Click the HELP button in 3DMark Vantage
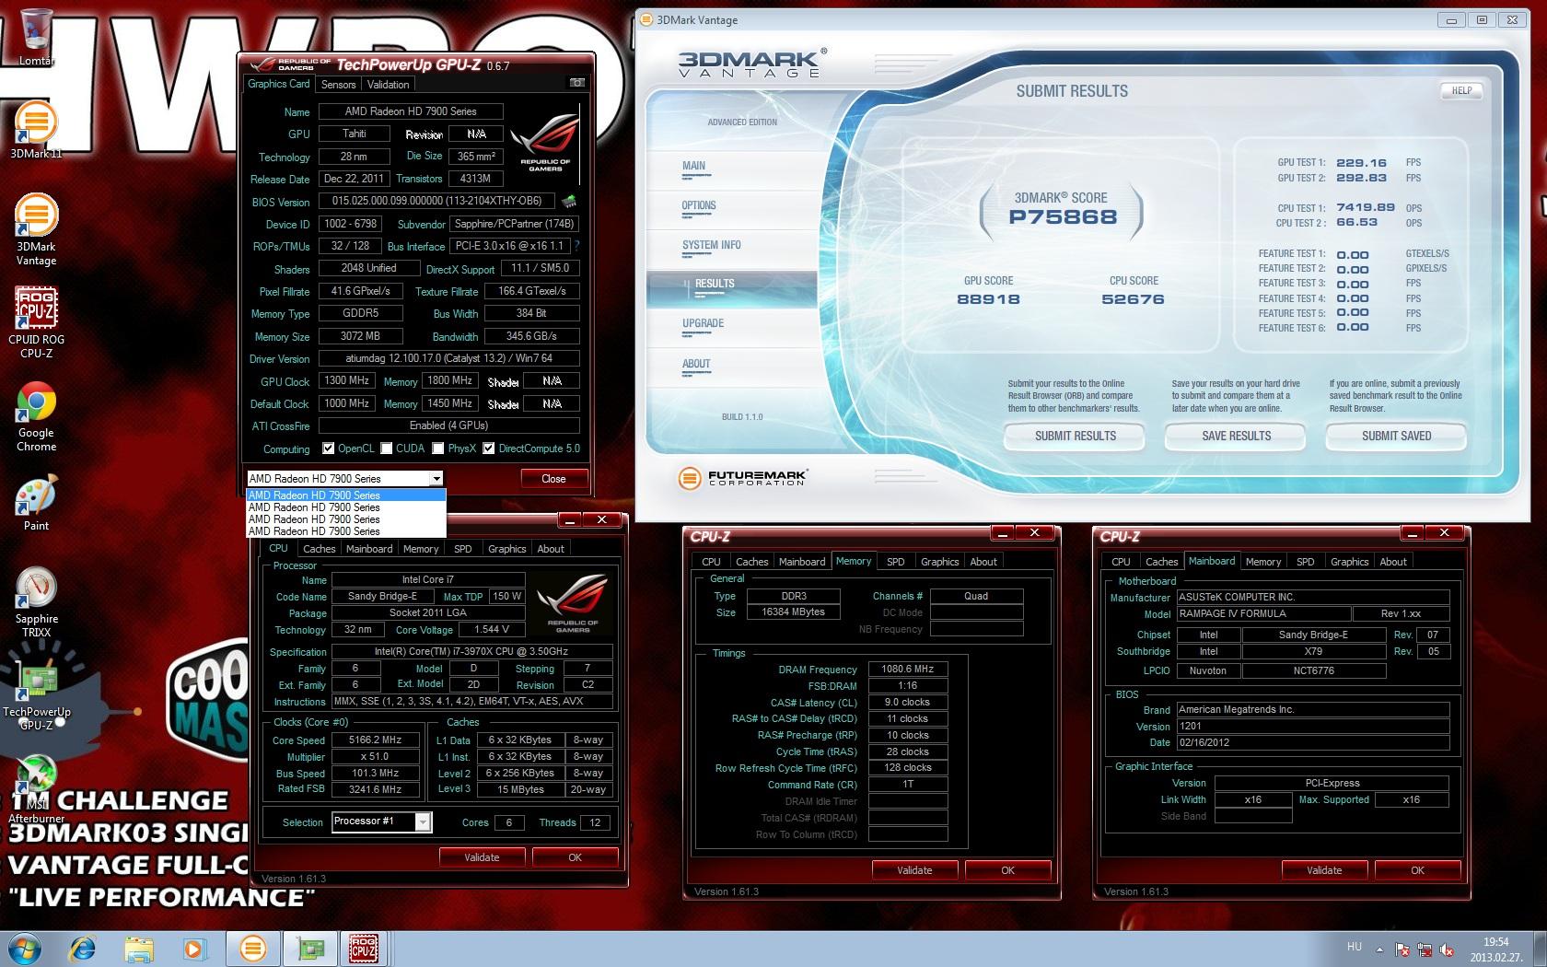The width and height of the screenshot is (1547, 967). [1461, 90]
